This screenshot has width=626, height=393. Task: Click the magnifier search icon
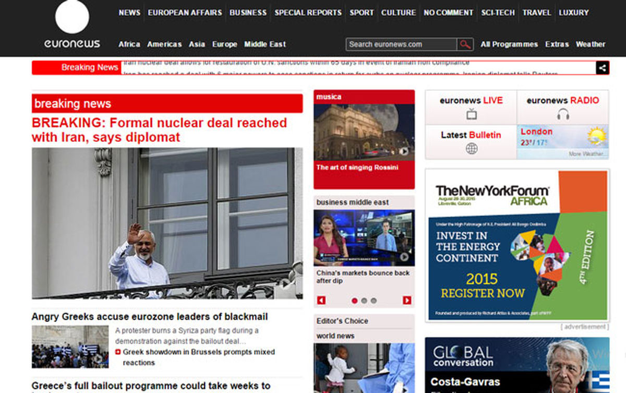click(x=465, y=44)
